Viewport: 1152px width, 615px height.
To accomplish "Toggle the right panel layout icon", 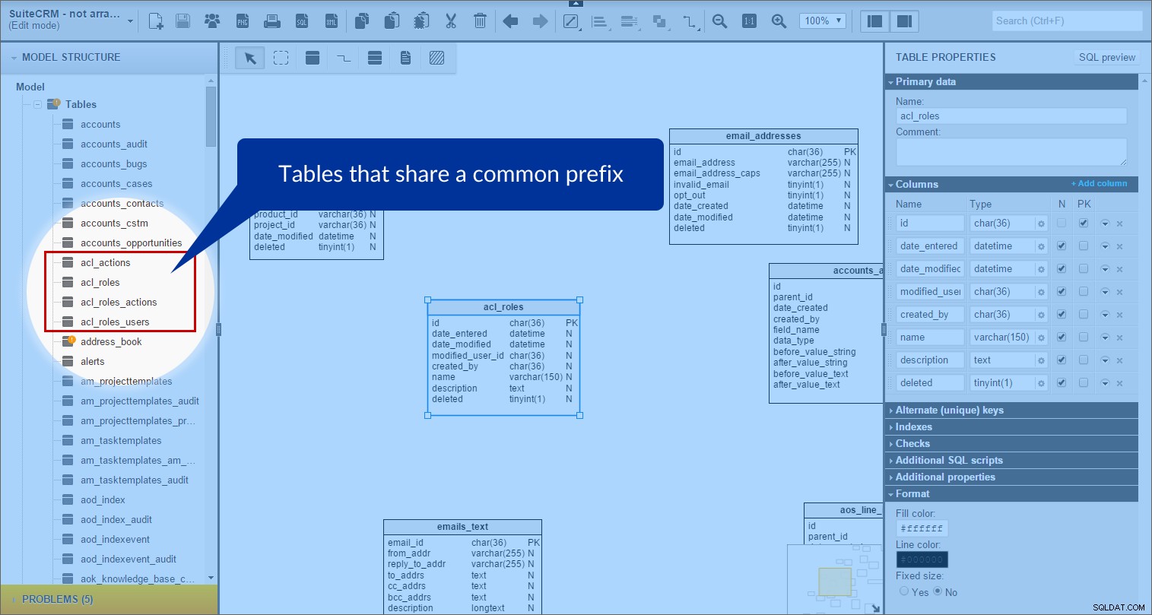I will pos(904,21).
